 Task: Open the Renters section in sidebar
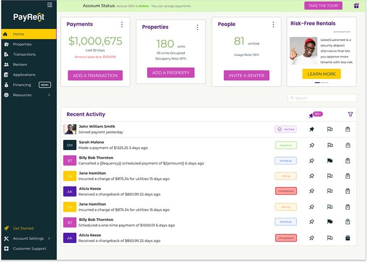tap(20, 64)
